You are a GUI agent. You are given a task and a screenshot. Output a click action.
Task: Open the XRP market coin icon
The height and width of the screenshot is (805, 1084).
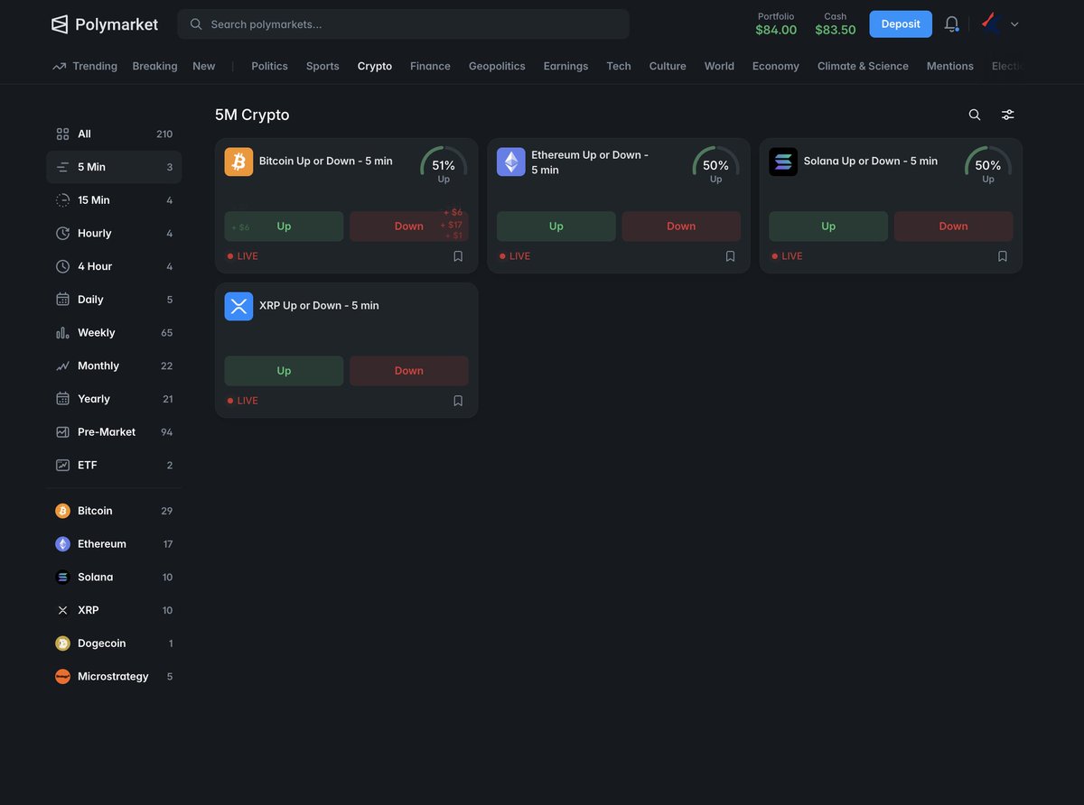pyautogui.click(x=238, y=306)
